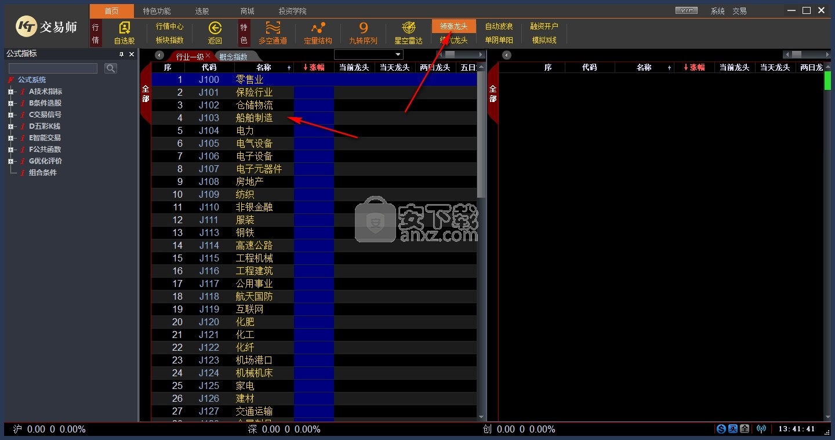Screen dimensions: 835x440
Task: Focus the 公式指标 search input field
Action: click(x=53, y=68)
